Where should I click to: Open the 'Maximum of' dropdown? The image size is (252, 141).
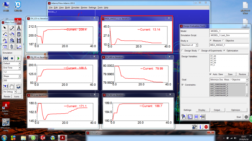[x=189, y=45]
